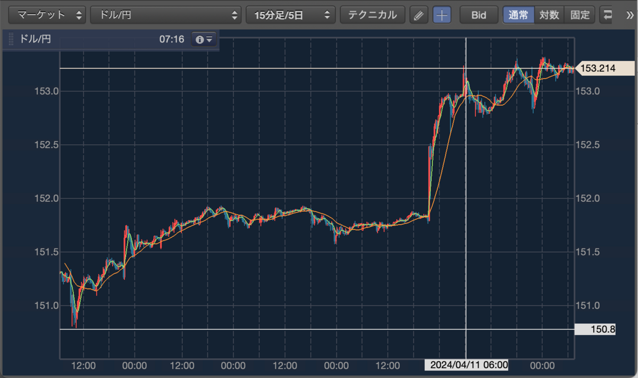The image size is (638, 378).
Task: Click the 07:16 time in header
Action: pos(171,39)
